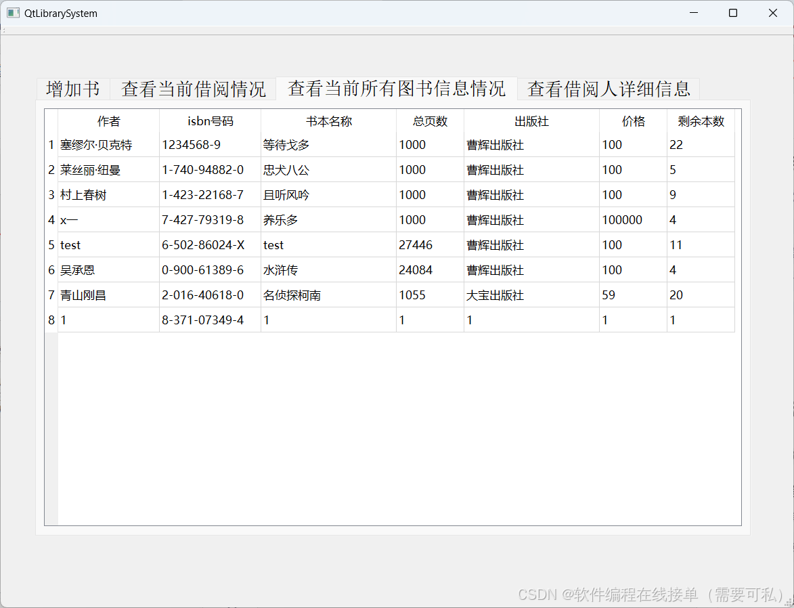This screenshot has width=794, height=608.
Task: Select row header number 1
Action: (x=51, y=145)
